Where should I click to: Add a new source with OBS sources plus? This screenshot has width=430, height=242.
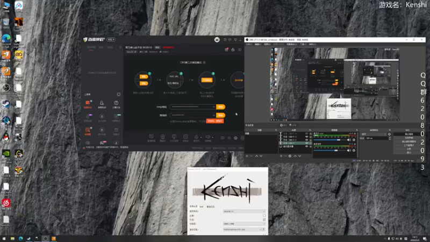281,156
